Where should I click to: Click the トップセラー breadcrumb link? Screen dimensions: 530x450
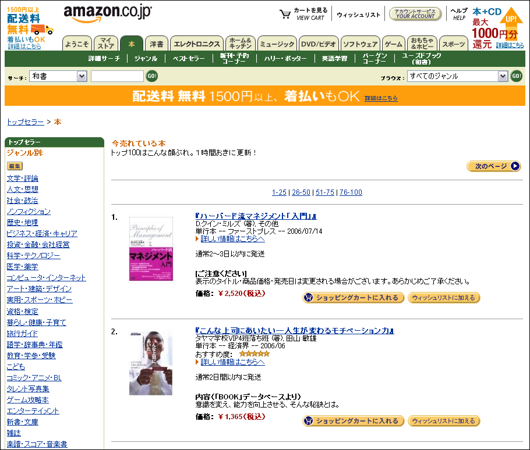point(26,122)
